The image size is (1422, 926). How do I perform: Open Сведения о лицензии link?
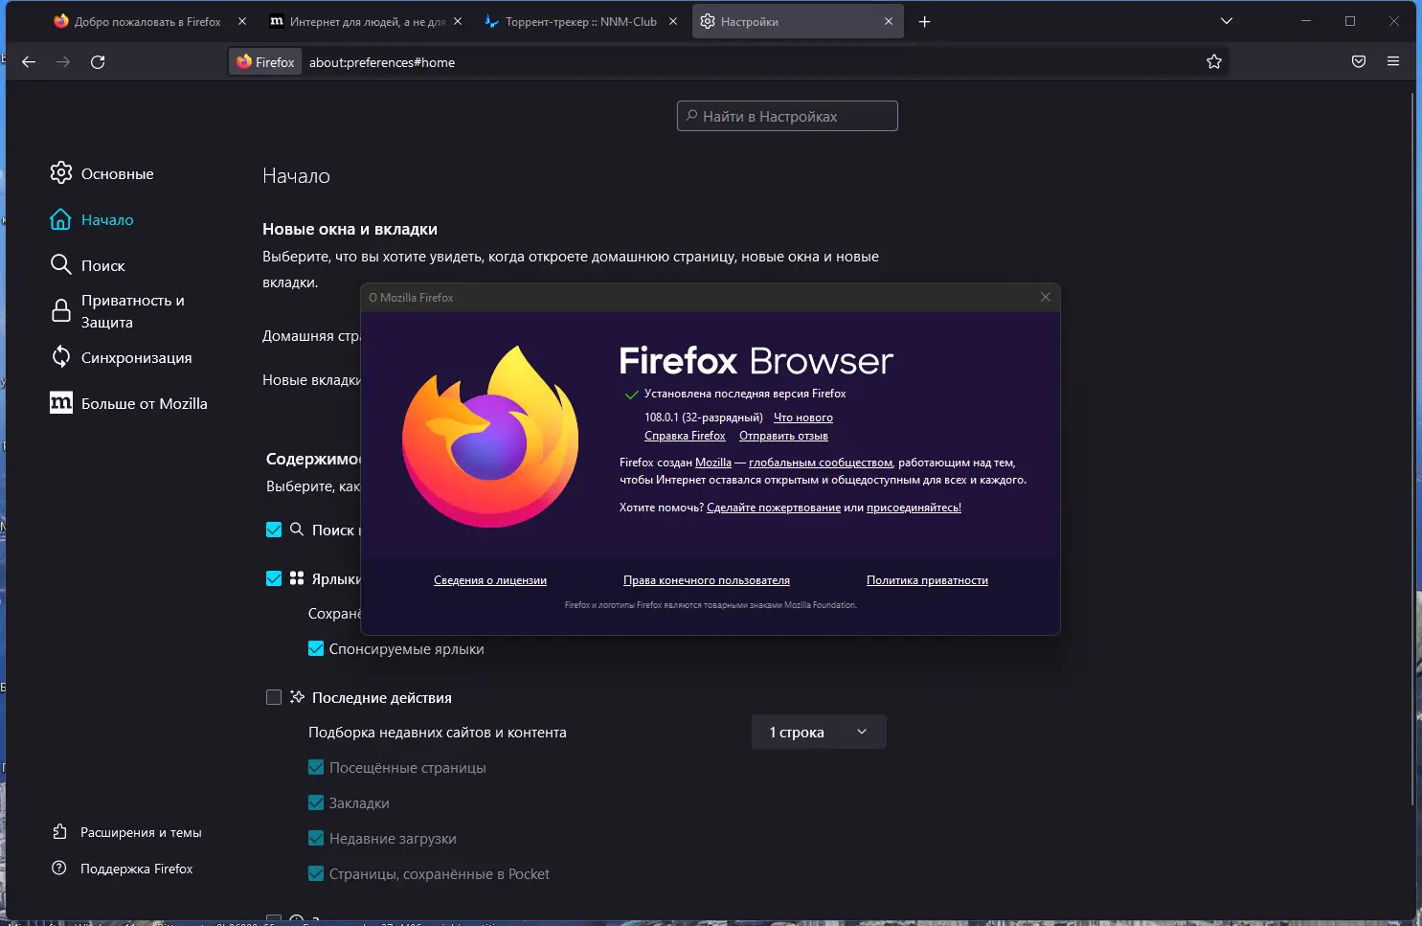[490, 580]
